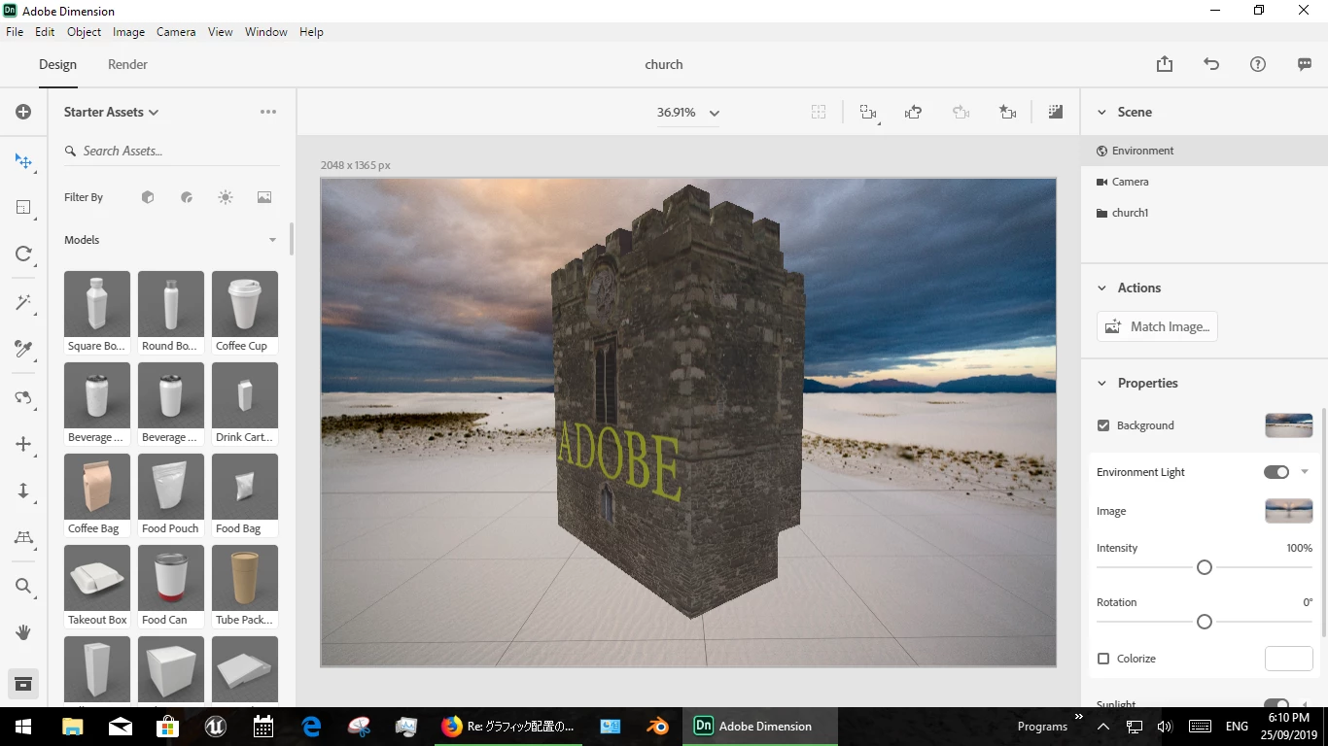Open the Help question mark icon
Screen dimensions: 1328x746
point(1258,64)
